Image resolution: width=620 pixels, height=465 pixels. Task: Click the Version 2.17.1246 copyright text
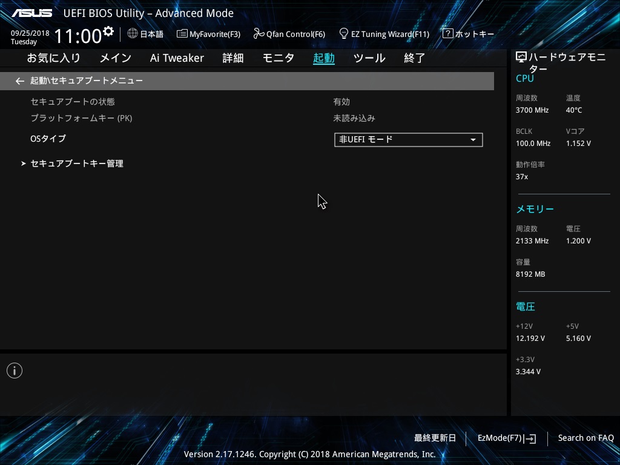(309, 454)
